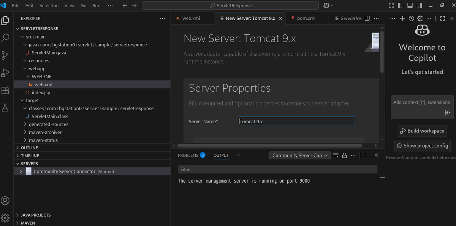Split the editor to the right
Image resolution: width=456 pixels, height=226 pixels.
(x=367, y=18)
